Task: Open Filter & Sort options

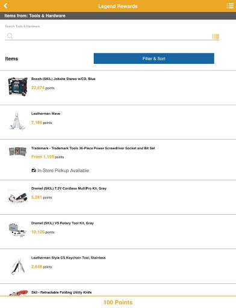Action: tap(154, 58)
